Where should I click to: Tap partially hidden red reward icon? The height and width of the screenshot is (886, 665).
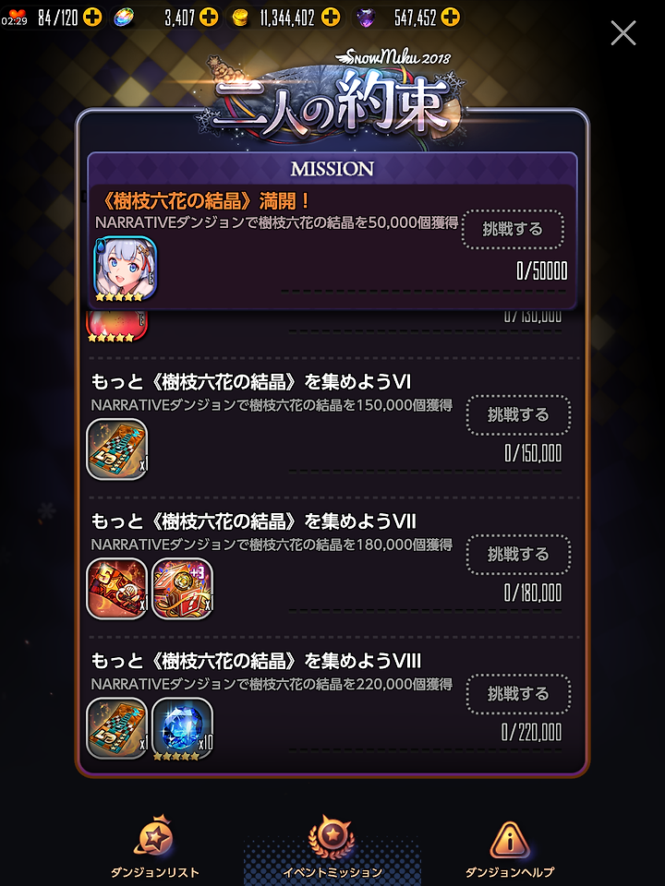click(x=117, y=325)
